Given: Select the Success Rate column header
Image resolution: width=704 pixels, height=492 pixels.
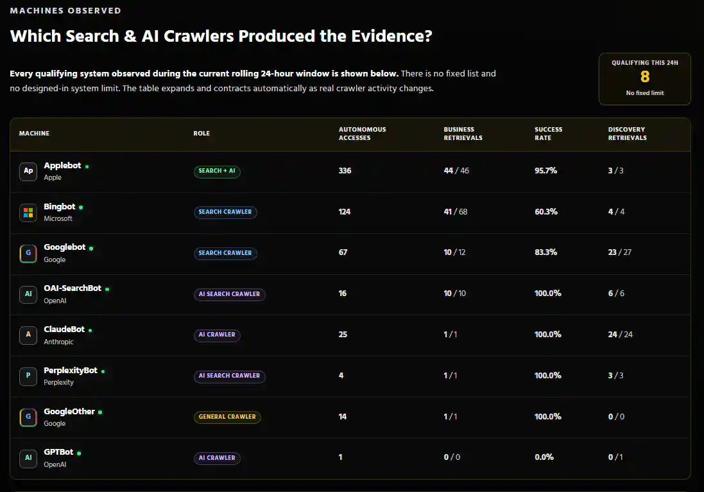Looking at the screenshot, I should (x=548, y=134).
